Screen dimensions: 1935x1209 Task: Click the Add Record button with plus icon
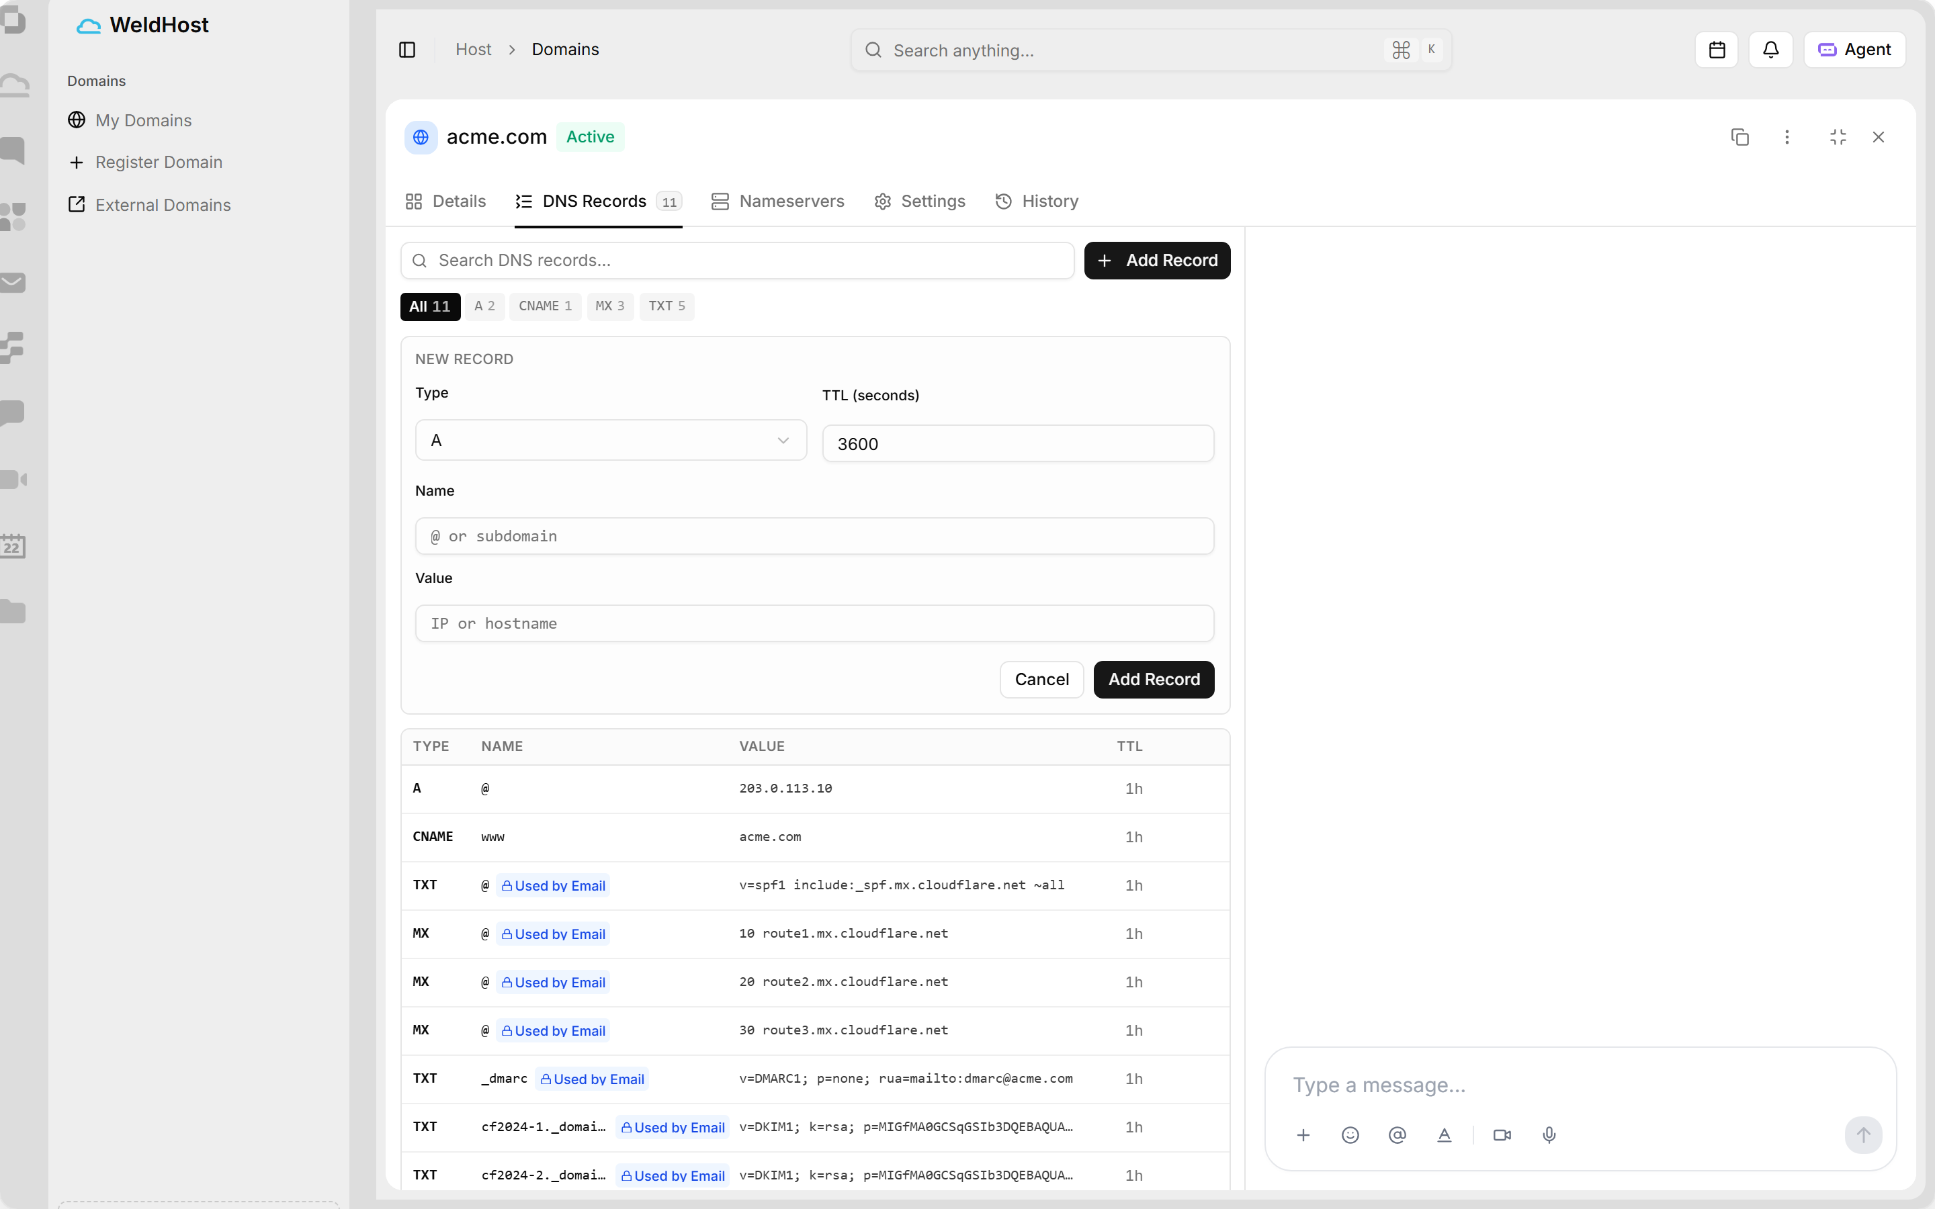pyautogui.click(x=1157, y=261)
